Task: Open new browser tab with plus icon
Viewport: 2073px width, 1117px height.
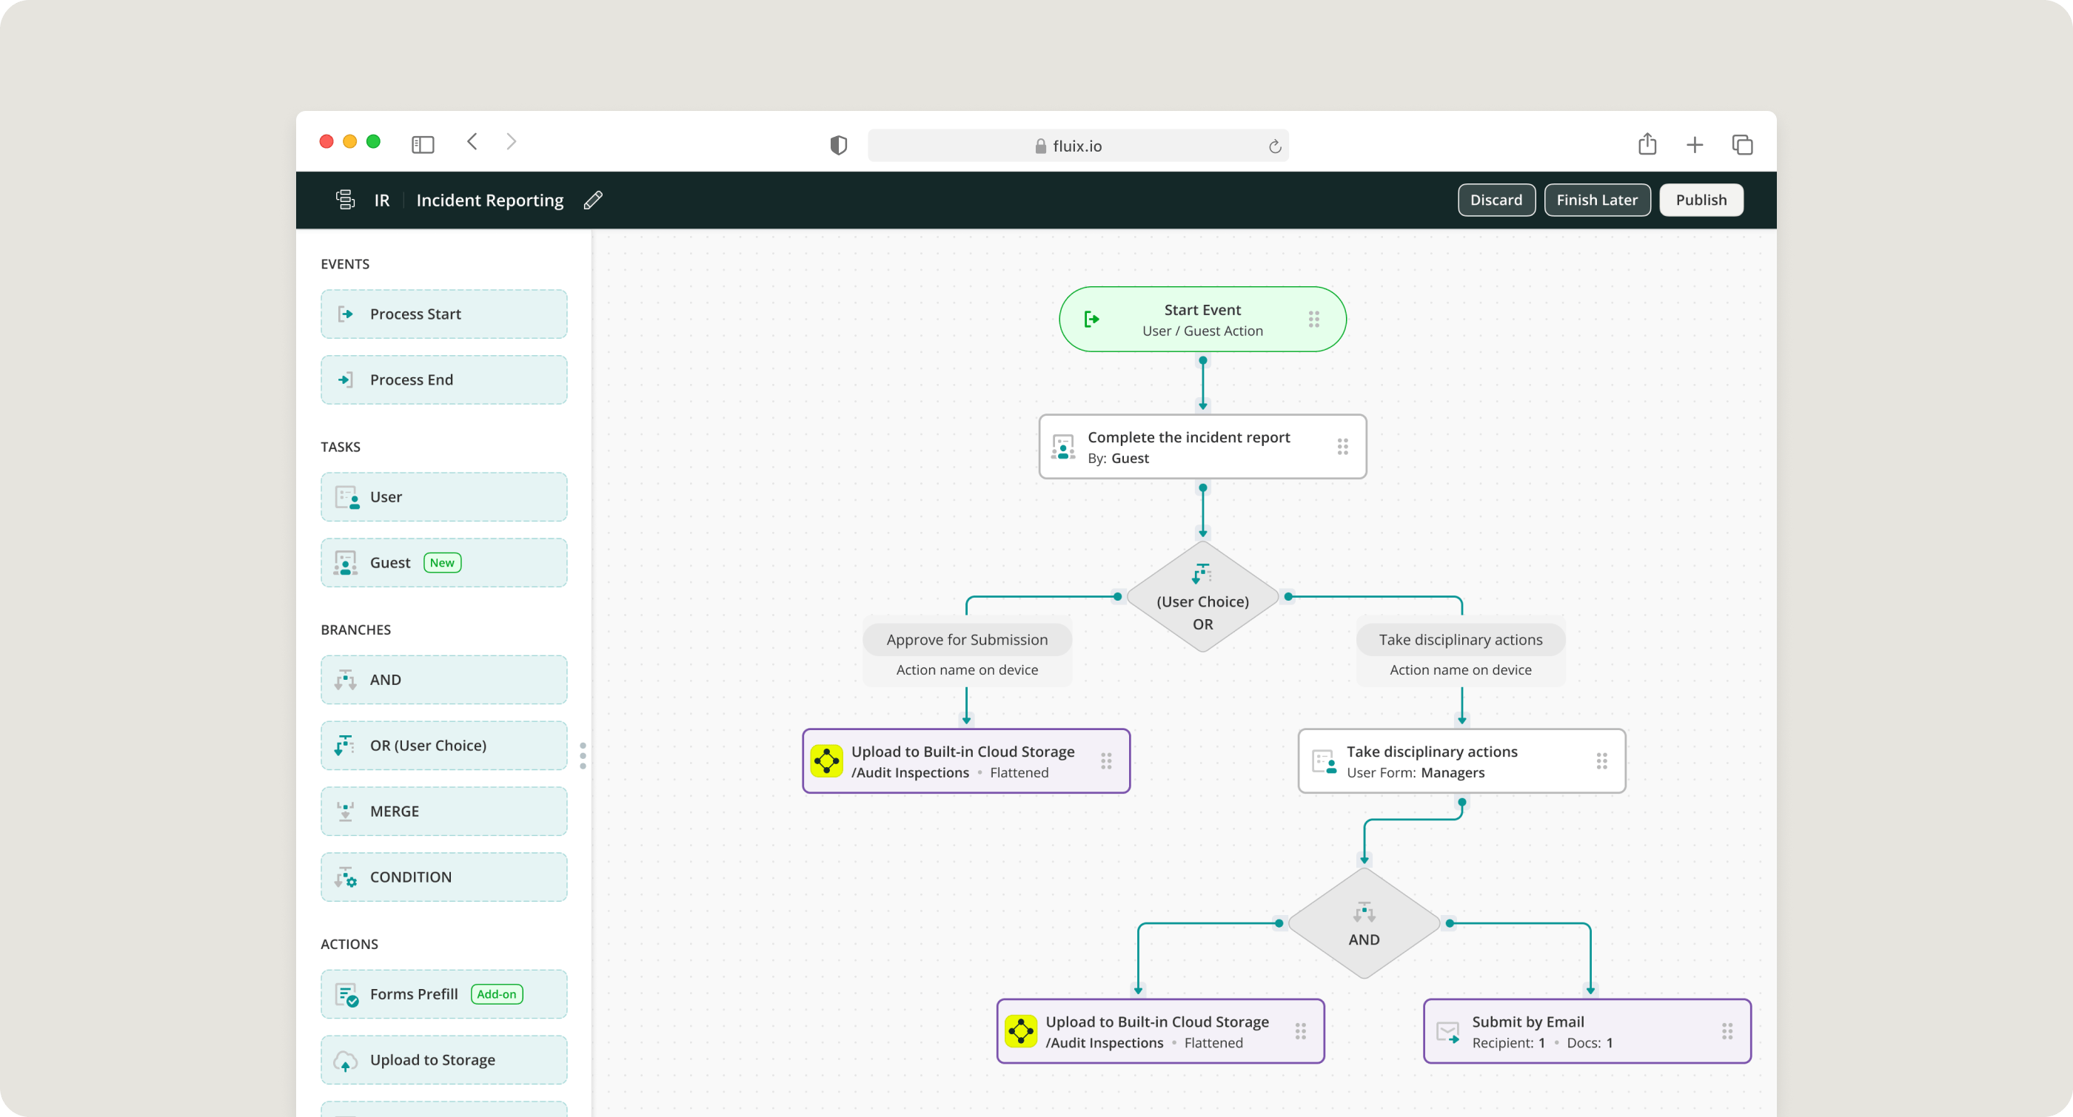Action: 1695,145
